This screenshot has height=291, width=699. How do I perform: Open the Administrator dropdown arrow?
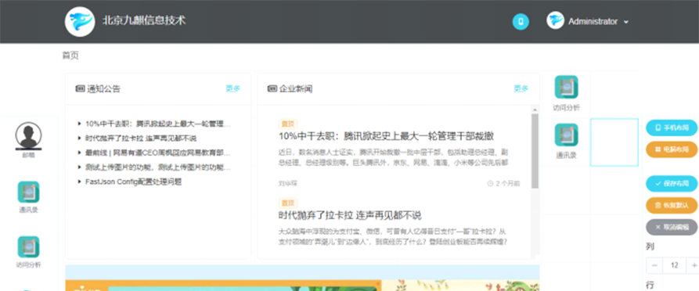[x=626, y=22]
